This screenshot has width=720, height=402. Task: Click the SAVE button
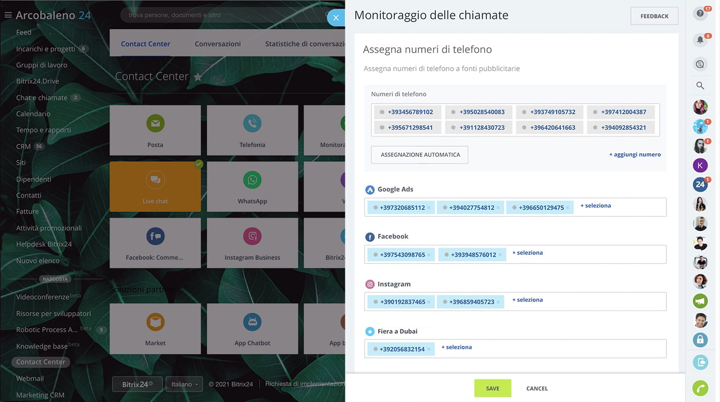pyautogui.click(x=493, y=388)
